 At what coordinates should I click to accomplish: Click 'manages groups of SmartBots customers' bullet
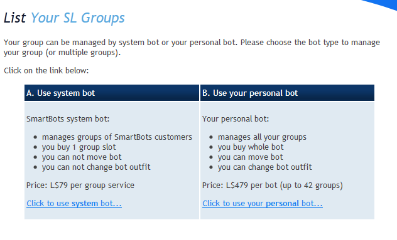(117, 137)
